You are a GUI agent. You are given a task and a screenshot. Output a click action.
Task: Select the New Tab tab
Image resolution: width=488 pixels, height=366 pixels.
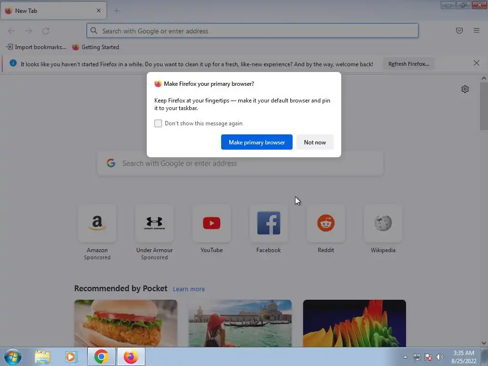point(53,10)
